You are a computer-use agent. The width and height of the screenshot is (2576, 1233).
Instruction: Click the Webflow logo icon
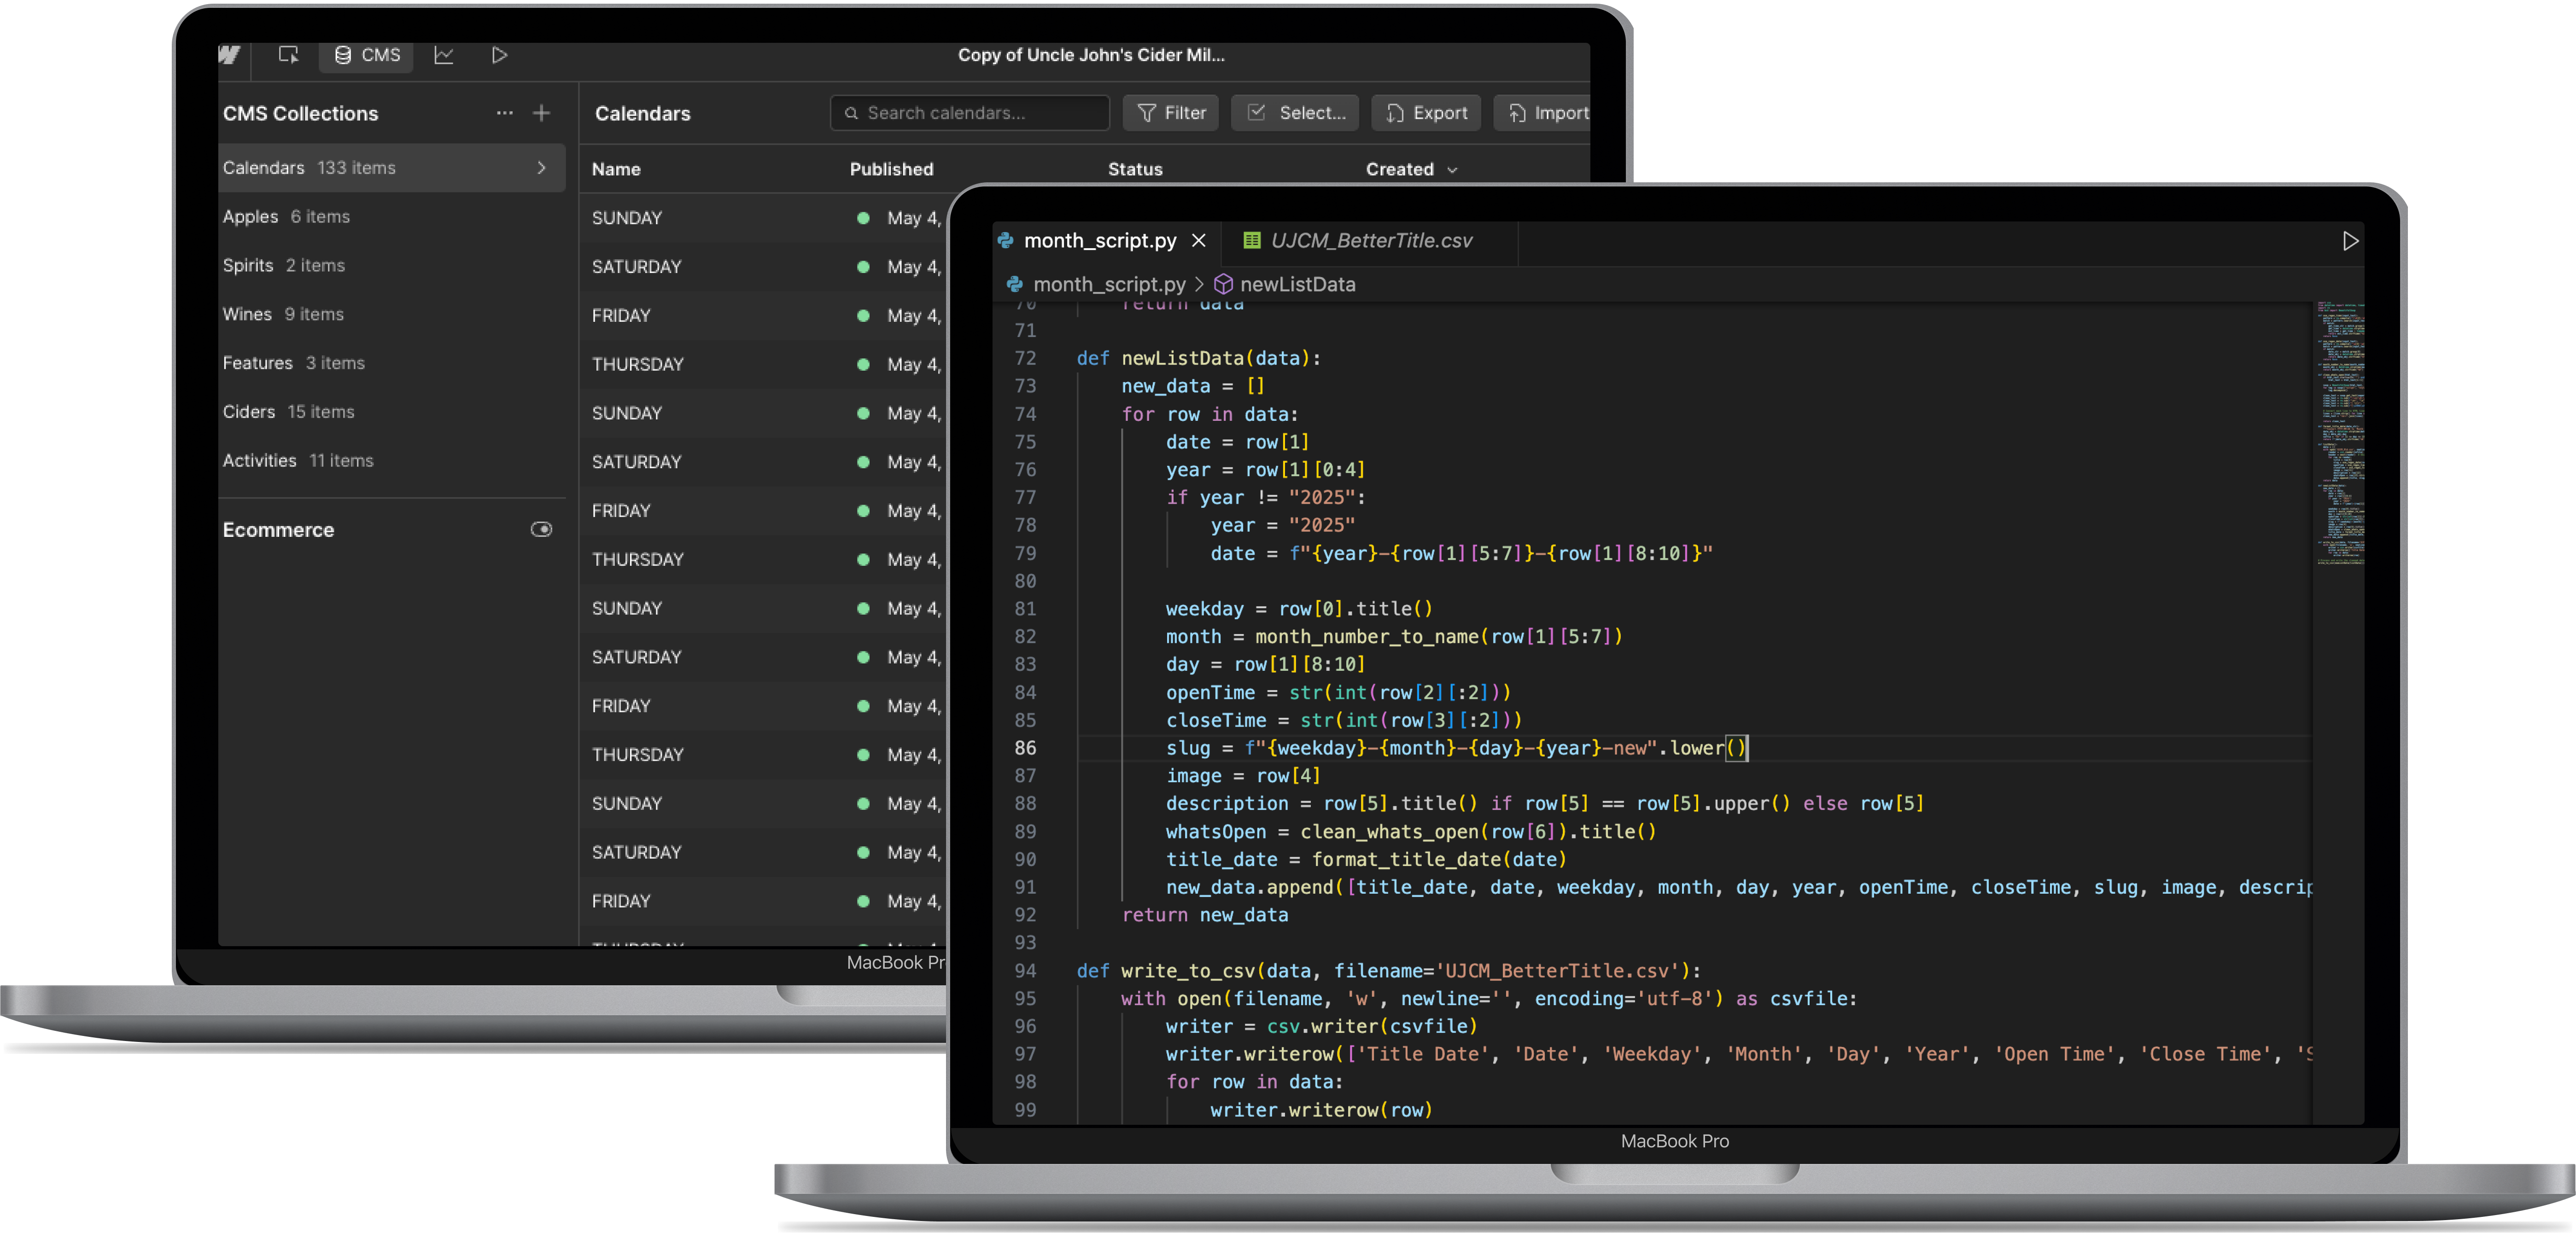tap(229, 55)
